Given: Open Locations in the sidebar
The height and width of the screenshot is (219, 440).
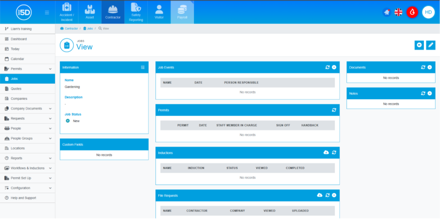Looking at the screenshot, I should (27, 148).
